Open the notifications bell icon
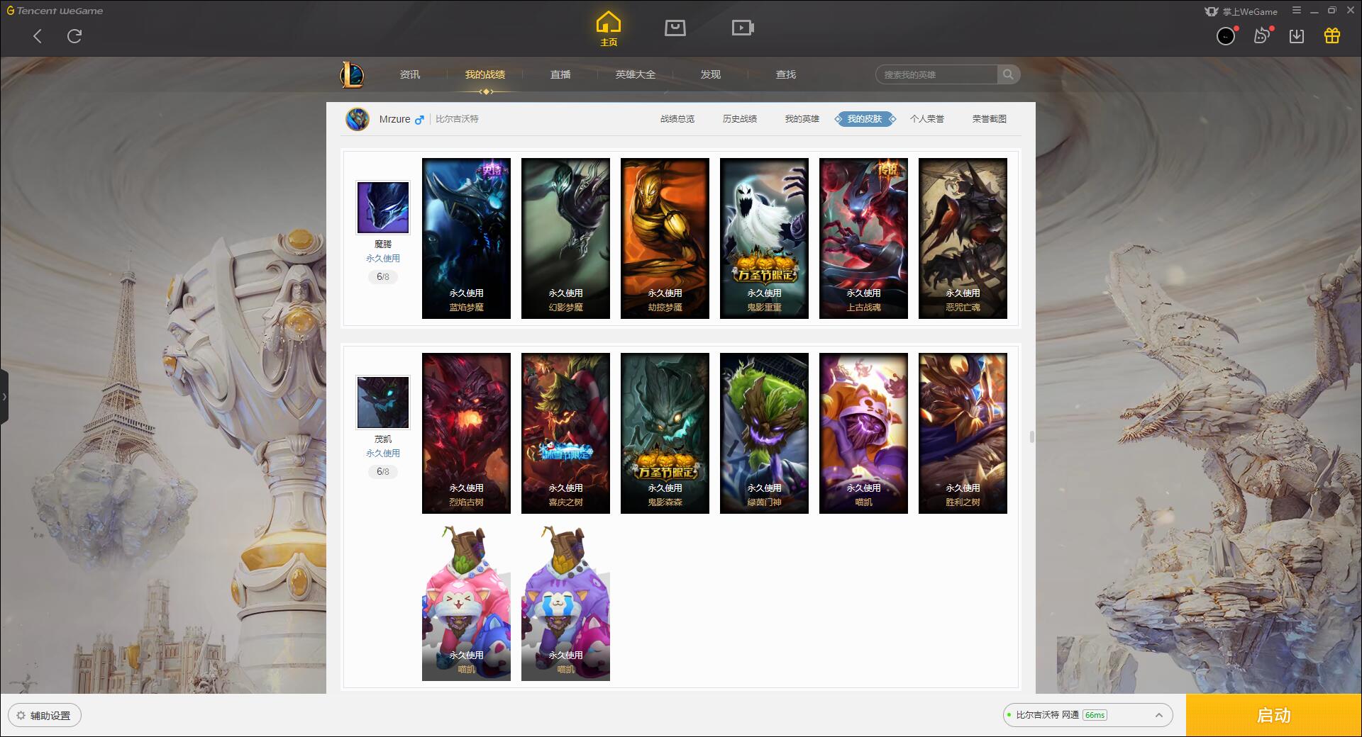The width and height of the screenshot is (1362, 737). (x=1262, y=36)
